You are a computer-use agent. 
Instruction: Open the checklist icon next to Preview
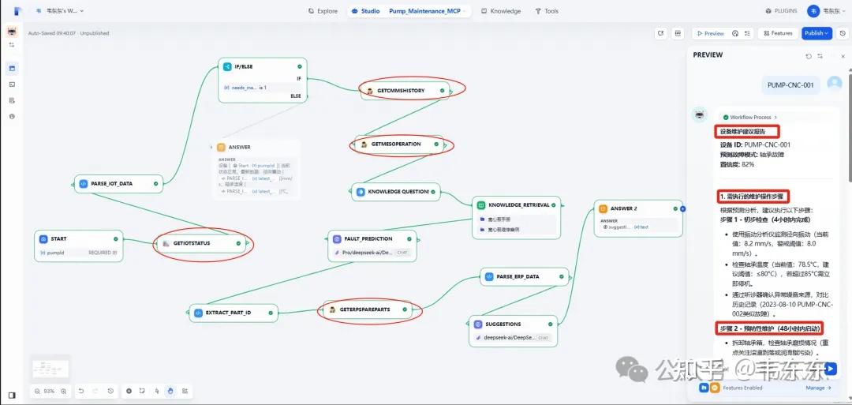tap(747, 33)
